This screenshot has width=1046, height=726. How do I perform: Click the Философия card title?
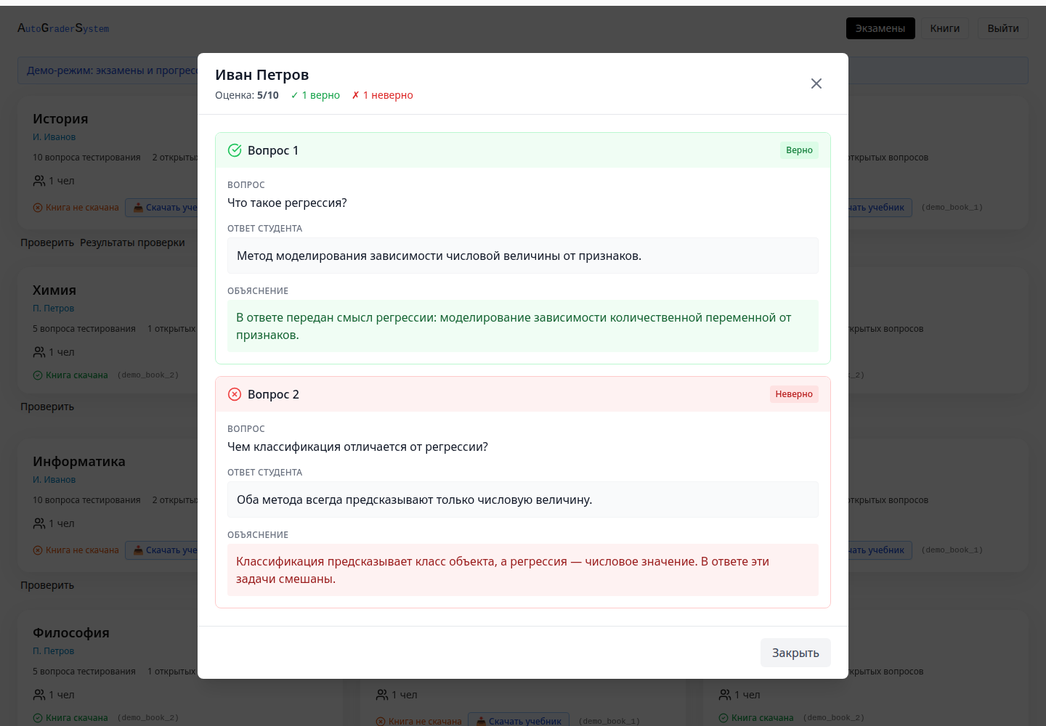pyautogui.click(x=71, y=633)
